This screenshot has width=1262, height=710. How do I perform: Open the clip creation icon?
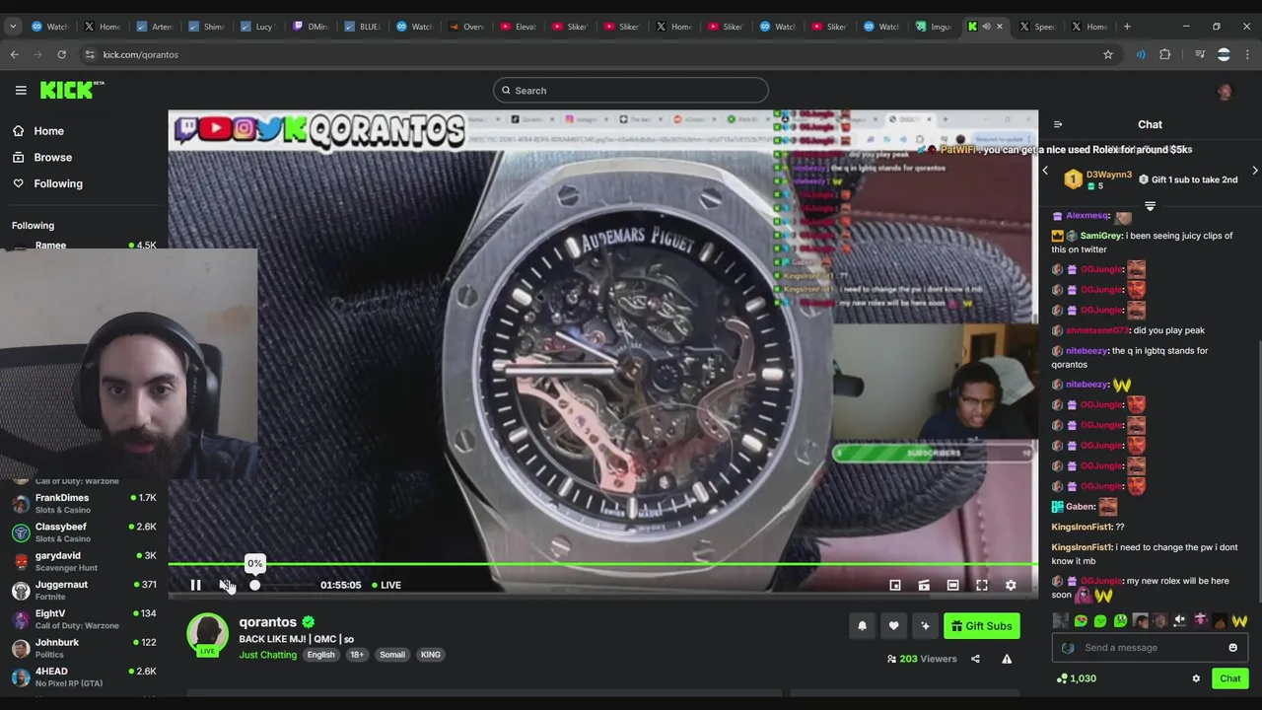tap(924, 585)
